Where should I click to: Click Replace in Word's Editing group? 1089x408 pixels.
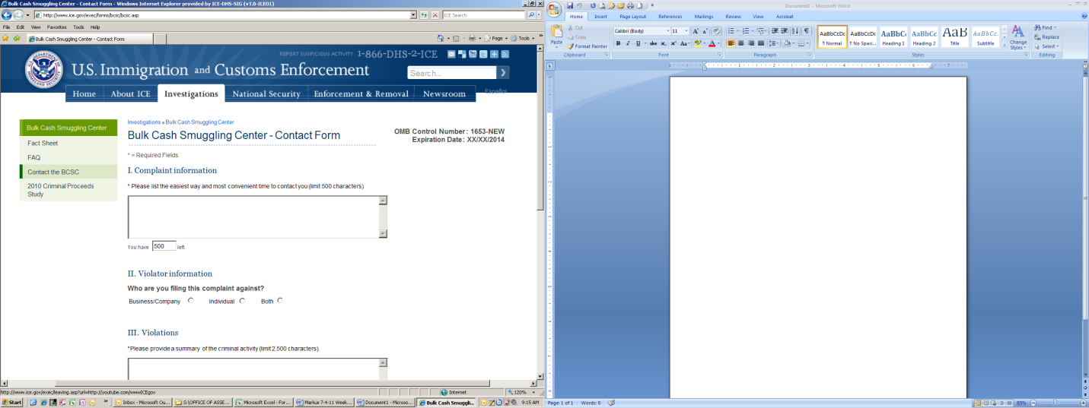tap(1046, 36)
